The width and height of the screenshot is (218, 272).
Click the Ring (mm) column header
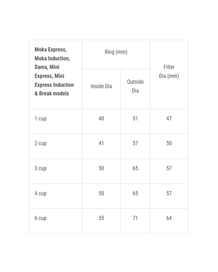coord(116,52)
